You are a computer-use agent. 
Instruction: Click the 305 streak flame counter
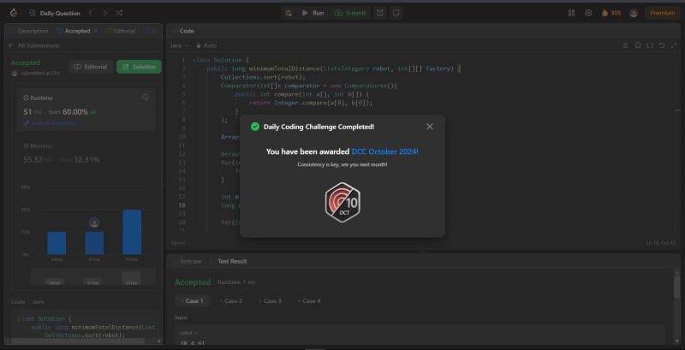(611, 13)
